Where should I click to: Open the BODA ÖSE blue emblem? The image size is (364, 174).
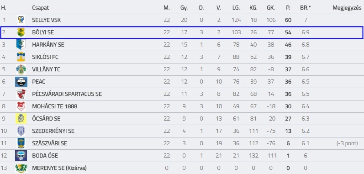(x=21, y=155)
